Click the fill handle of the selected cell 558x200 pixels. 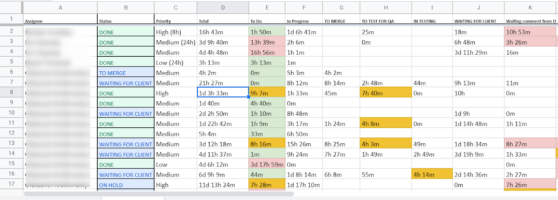tap(248, 97)
